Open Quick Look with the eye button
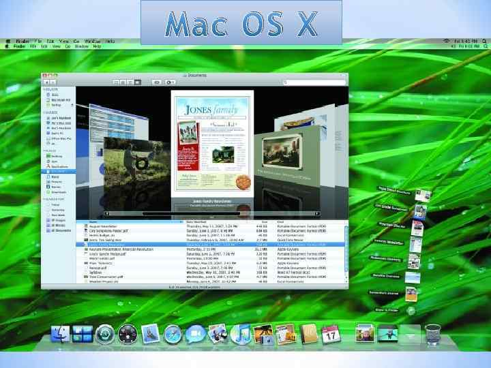 click(157, 82)
